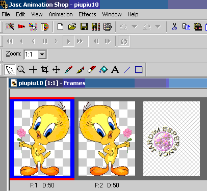Click the rewind to first frame button
The height and width of the screenshot is (191, 207).
point(10,41)
